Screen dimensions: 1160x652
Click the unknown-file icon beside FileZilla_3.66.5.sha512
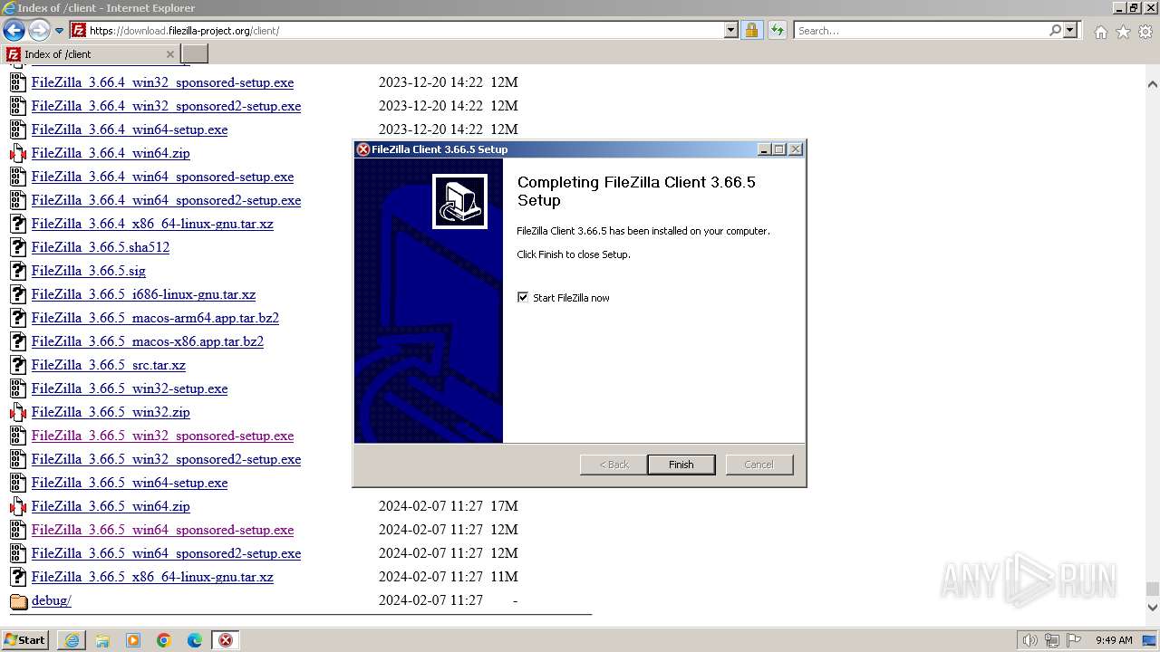pyautogui.click(x=18, y=247)
